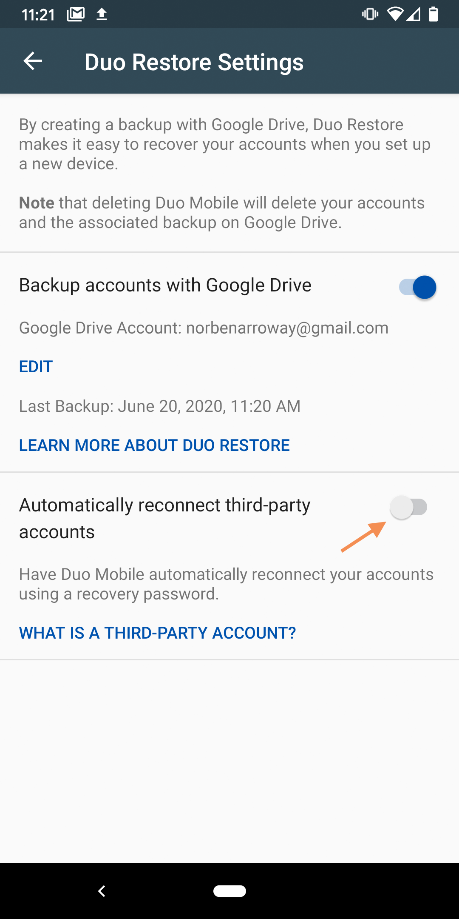Tap the Wi-Fi status icon
Viewport: 459px width, 919px height.
(395, 14)
